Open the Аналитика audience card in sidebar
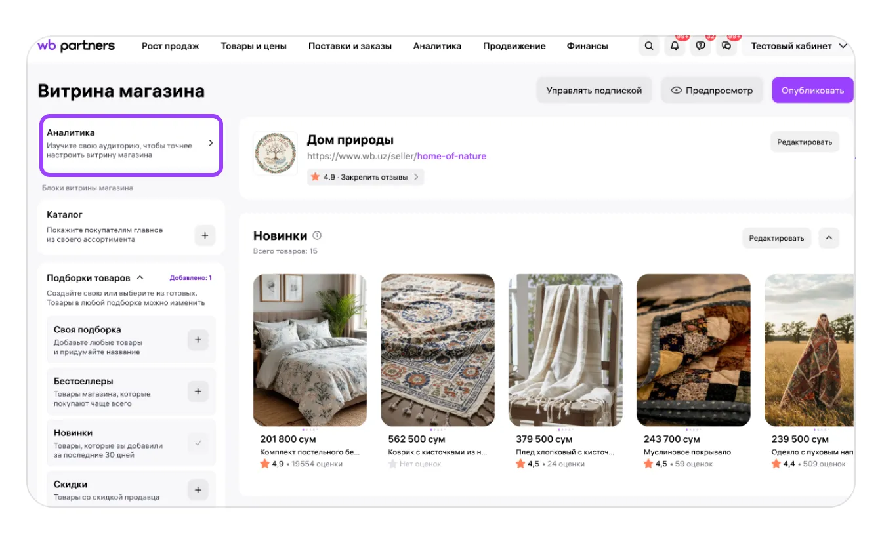 tap(131, 146)
